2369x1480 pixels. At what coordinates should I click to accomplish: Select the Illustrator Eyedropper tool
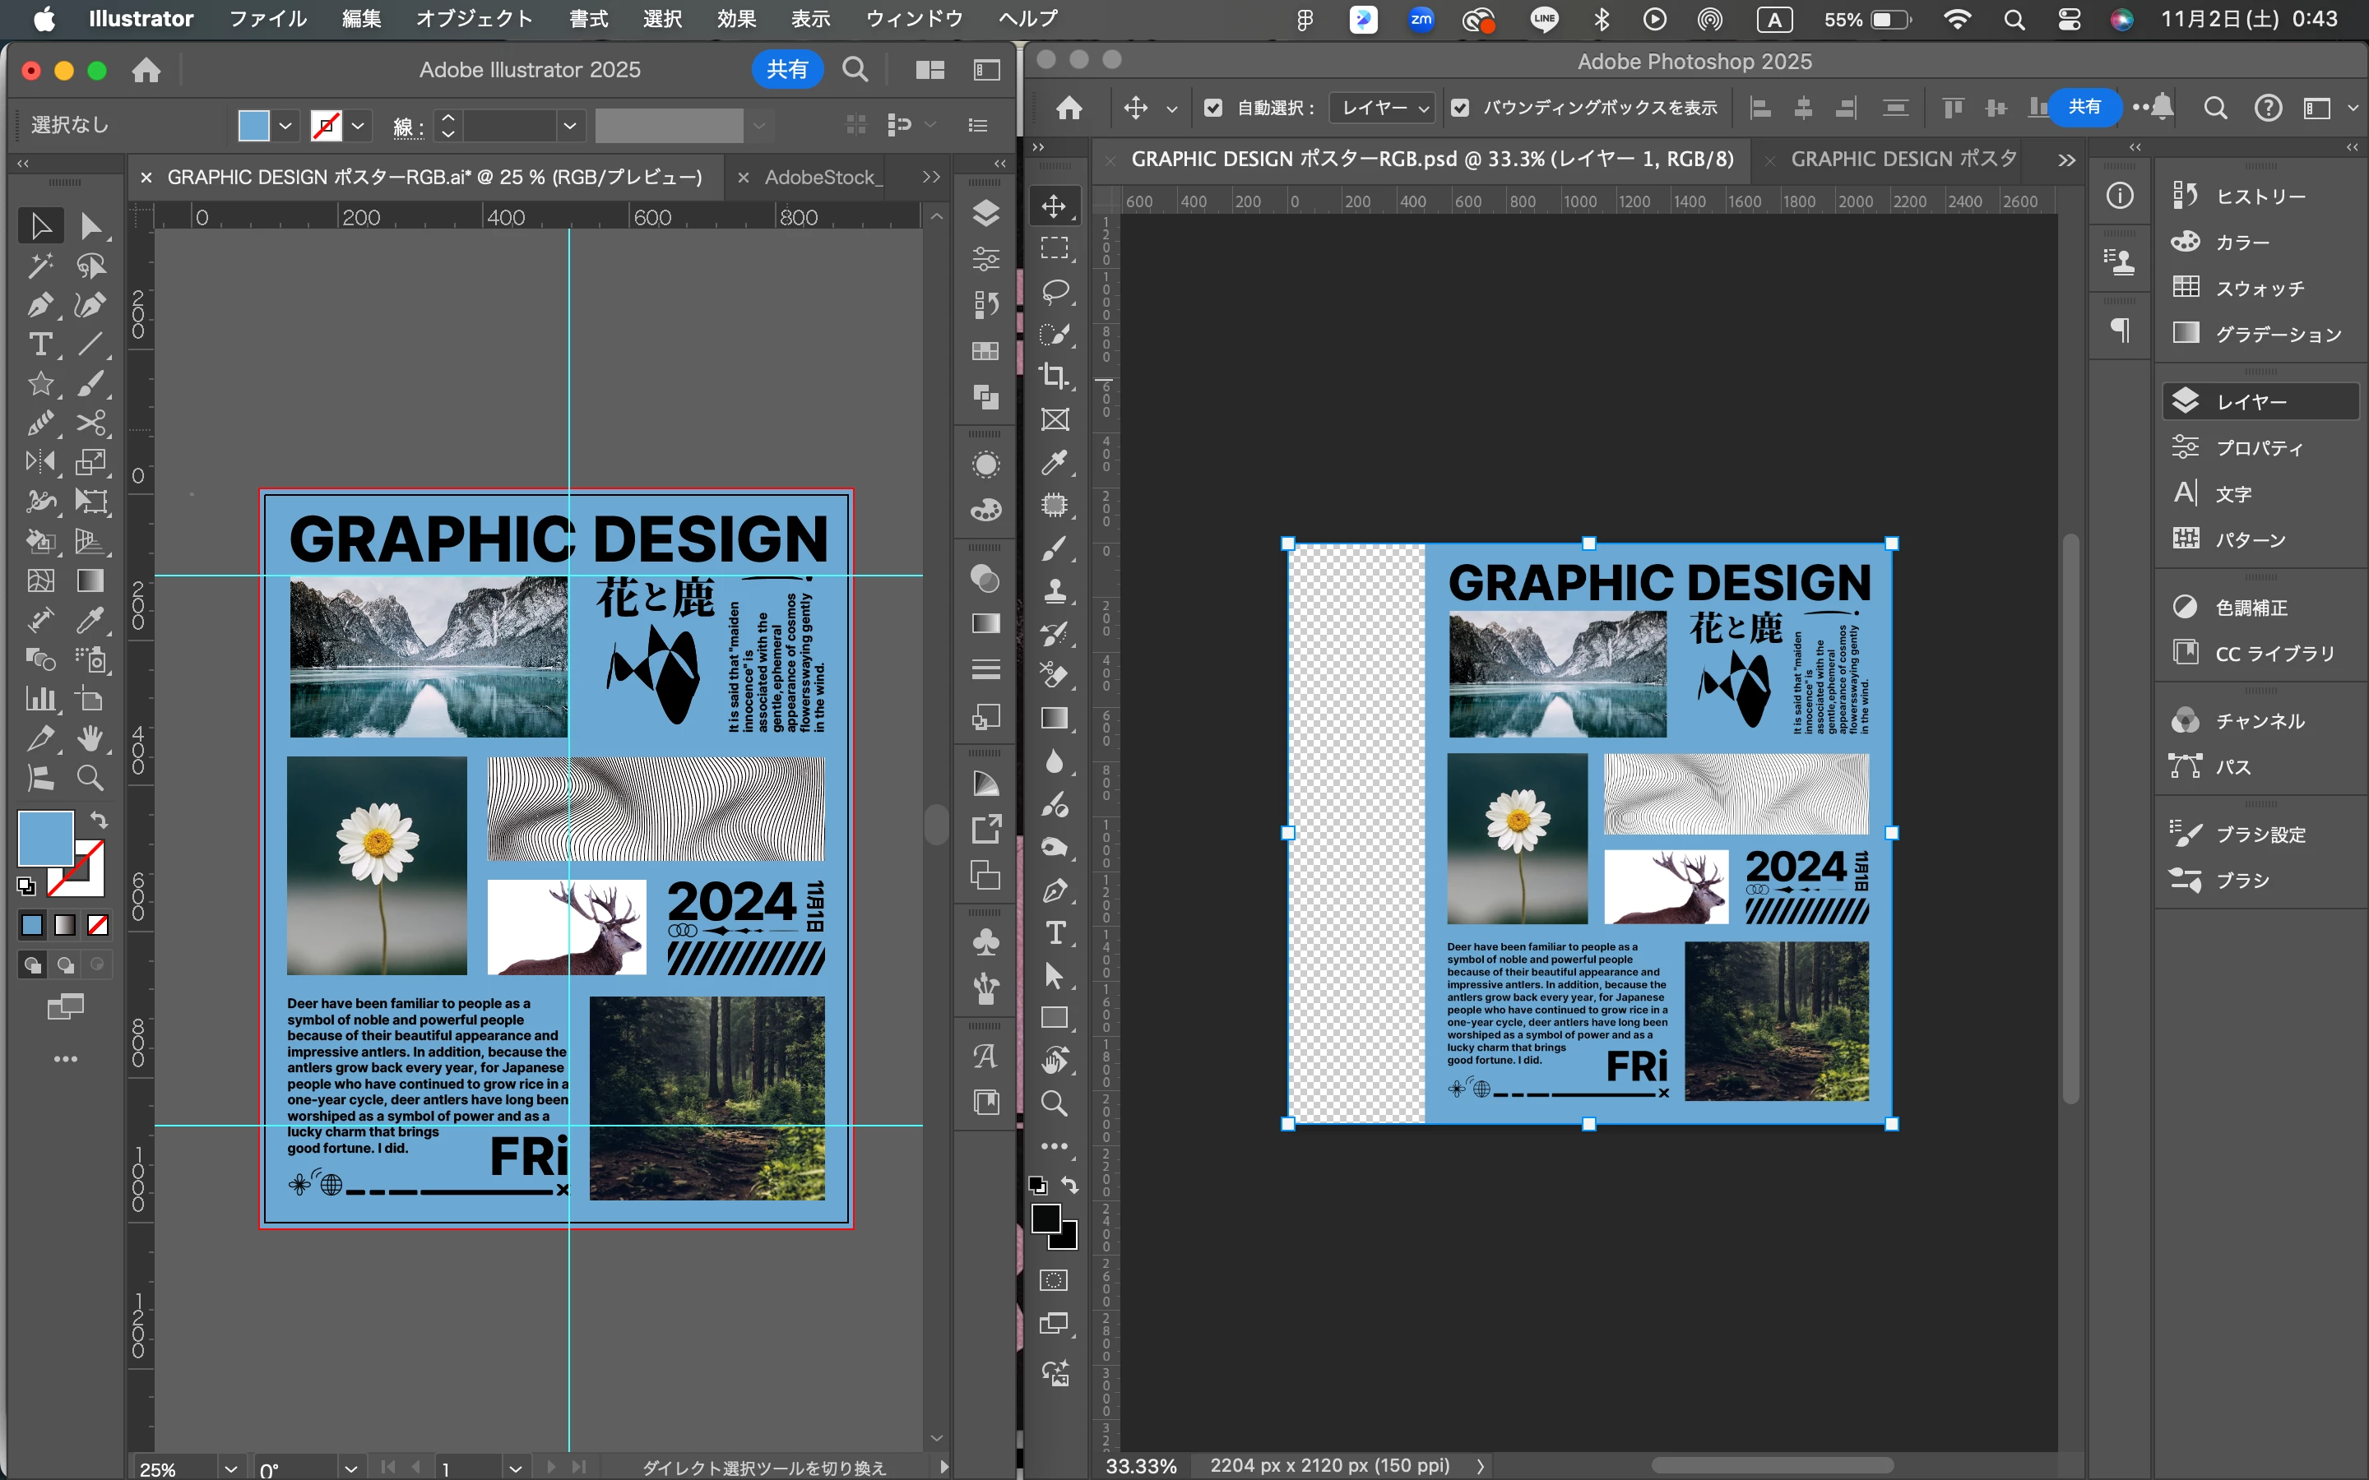[x=90, y=620]
